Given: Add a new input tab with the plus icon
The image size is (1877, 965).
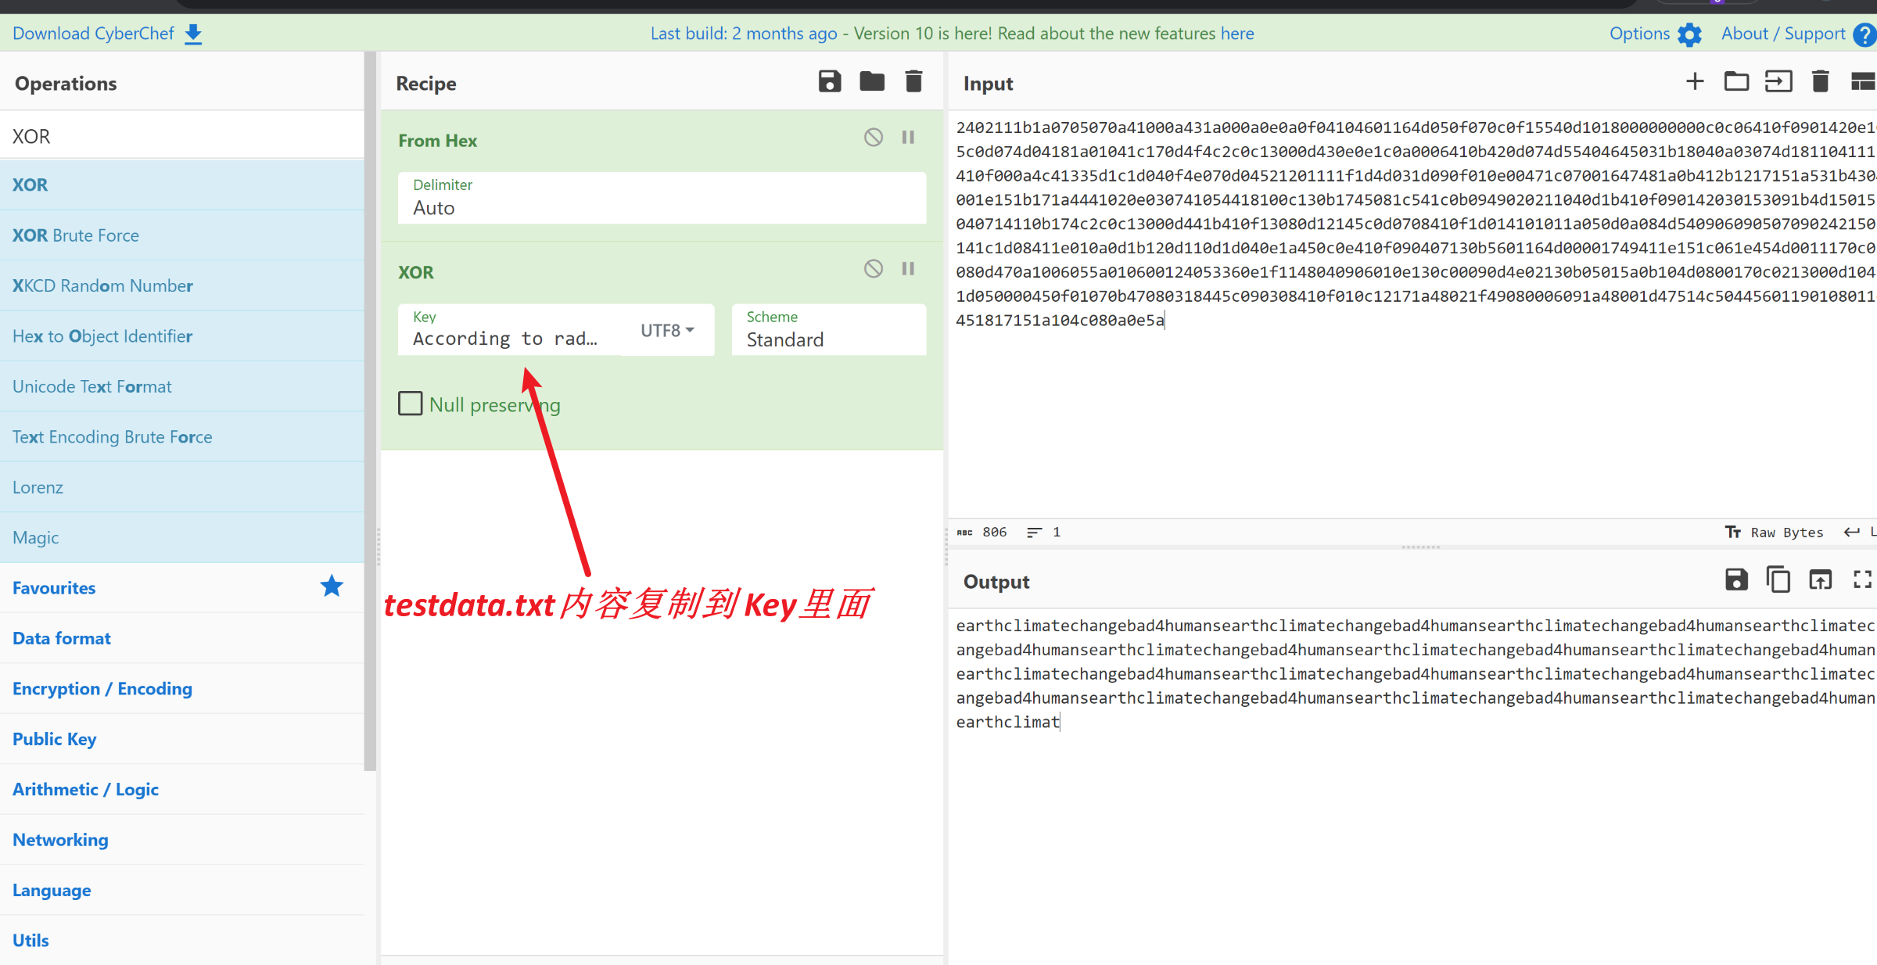Looking at the screenshot, I should click(x=1695, y=81).
